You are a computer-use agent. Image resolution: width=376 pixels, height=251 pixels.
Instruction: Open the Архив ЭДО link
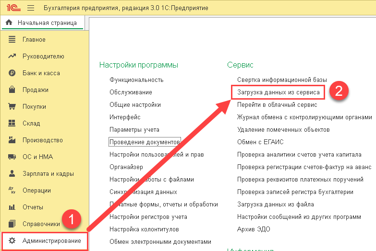coord(254,229)
